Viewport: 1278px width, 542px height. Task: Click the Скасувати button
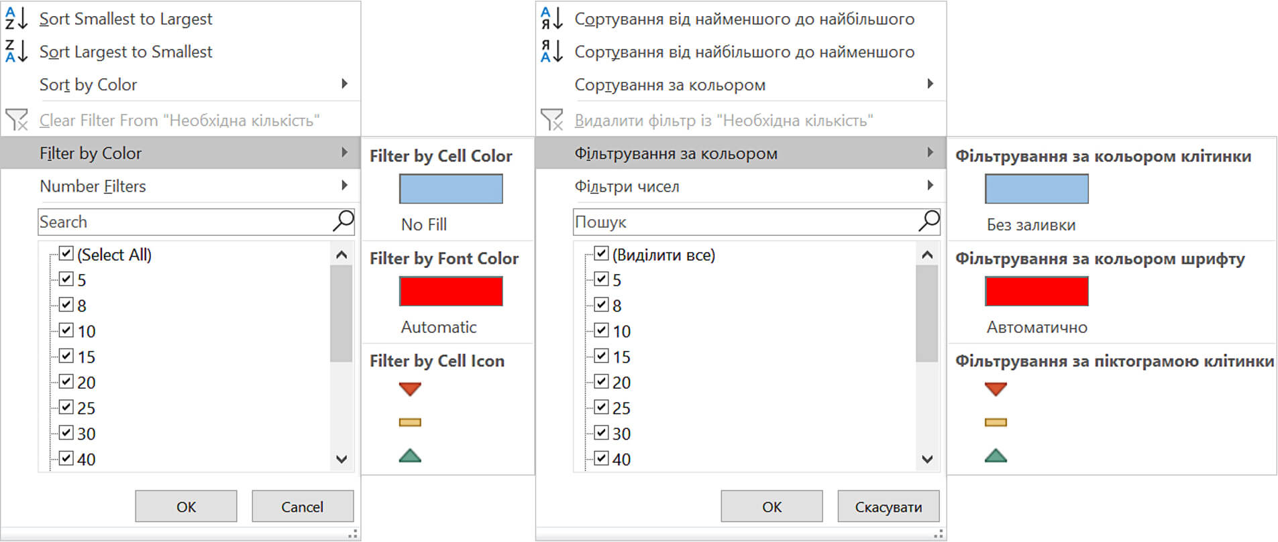pyautogui.click(x=888, y=506)
